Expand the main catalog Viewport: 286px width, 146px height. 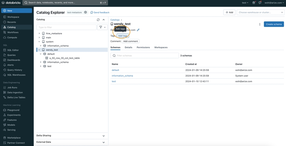pyautogui.click(x=39, y=37)
